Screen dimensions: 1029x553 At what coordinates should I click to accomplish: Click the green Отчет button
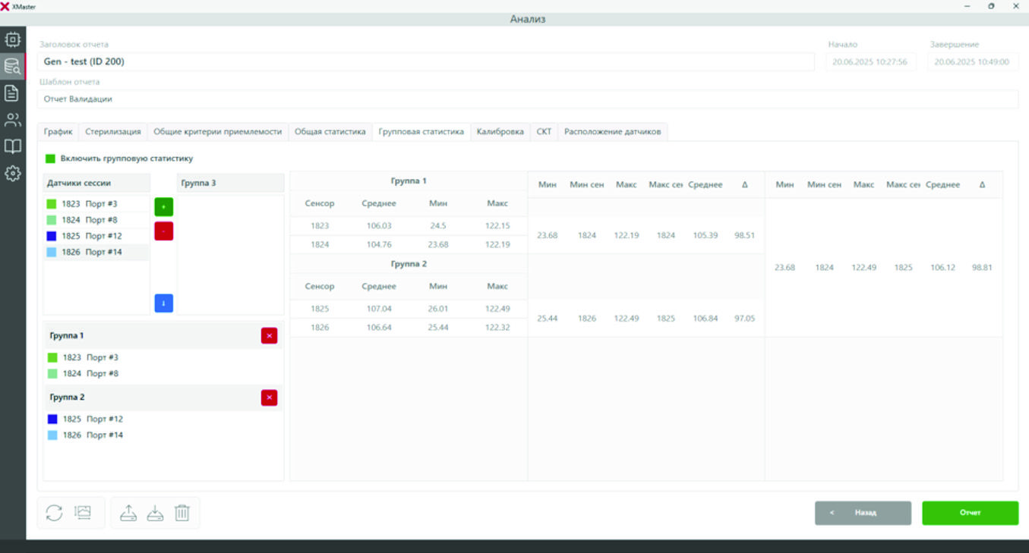970,513
